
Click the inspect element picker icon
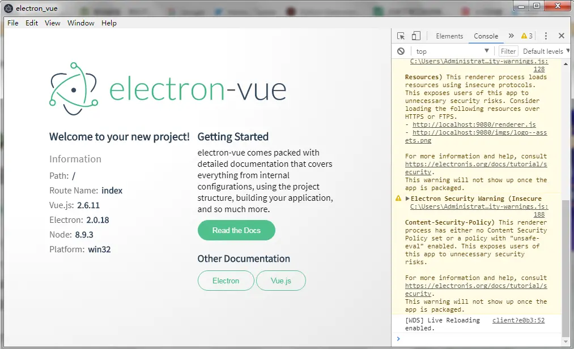(x=401, y=36)
